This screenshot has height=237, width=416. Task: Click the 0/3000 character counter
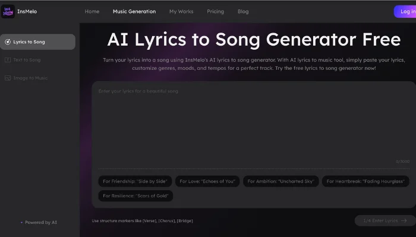(403, 161)
